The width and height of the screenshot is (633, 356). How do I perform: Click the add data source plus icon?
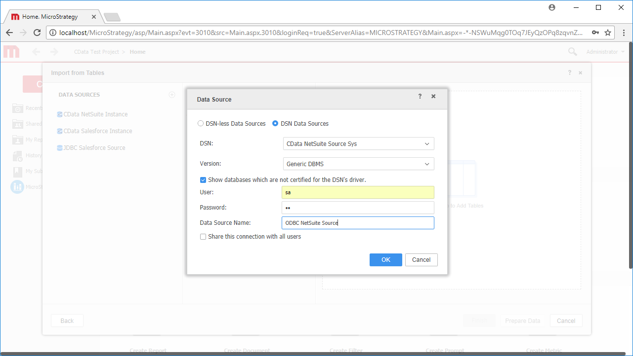pyautogui.click(x=171, y=94)
